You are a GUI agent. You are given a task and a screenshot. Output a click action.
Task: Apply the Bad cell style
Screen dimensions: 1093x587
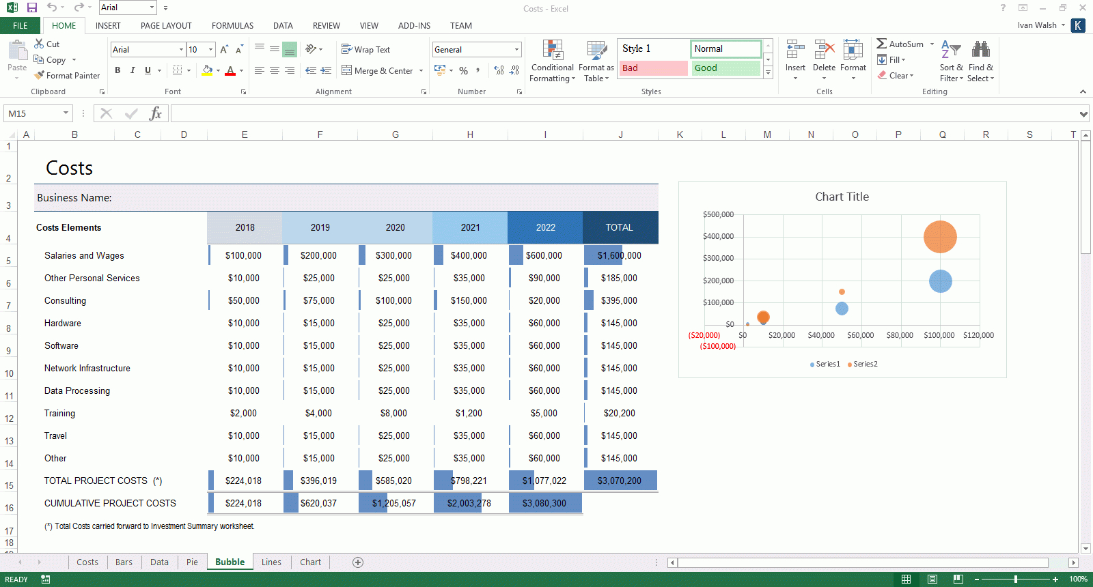[x=653, y=68]
